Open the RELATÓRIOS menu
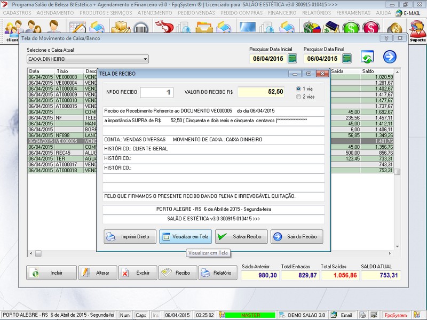The width and height of the screenshot is (427, 320). [x=316, y=13]
